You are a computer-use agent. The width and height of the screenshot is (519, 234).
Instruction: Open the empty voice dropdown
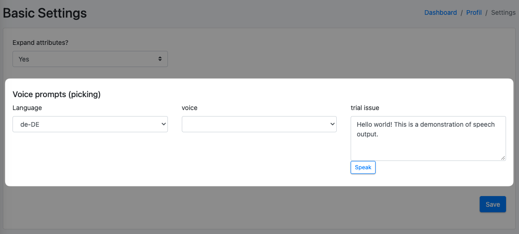click(x=259, y=124)
